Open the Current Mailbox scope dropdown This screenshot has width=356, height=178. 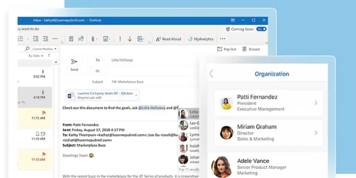coord(44,49)
